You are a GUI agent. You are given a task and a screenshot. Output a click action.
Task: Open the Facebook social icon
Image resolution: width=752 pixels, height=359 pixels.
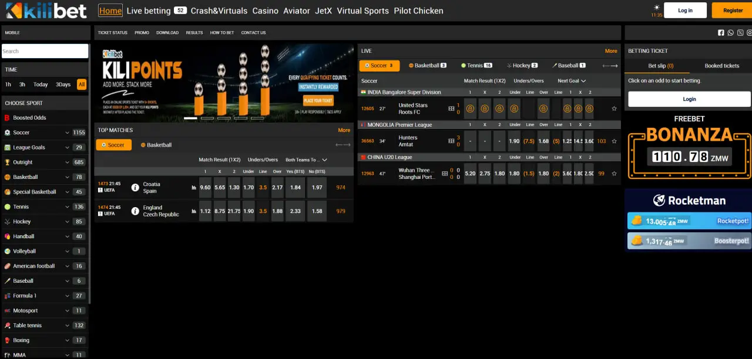pyautogui.click(x=721, y=33)
